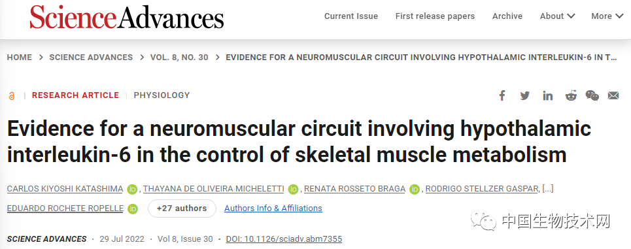Open Authors Info & Affiliations link
631x249 pixels.
(273, 208)
